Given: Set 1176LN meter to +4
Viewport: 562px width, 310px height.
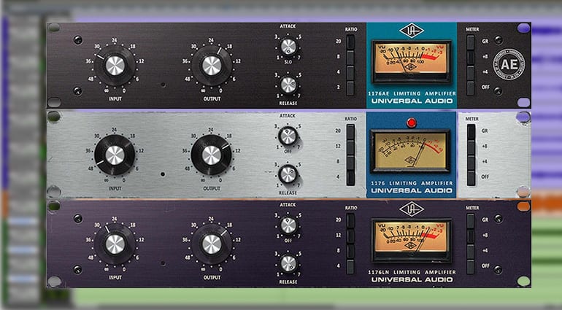Looking at the screenshot, I should pos(471,252).
